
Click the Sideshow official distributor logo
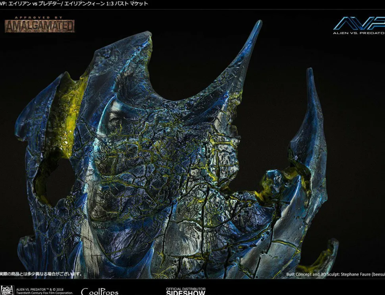coord(186,291)
